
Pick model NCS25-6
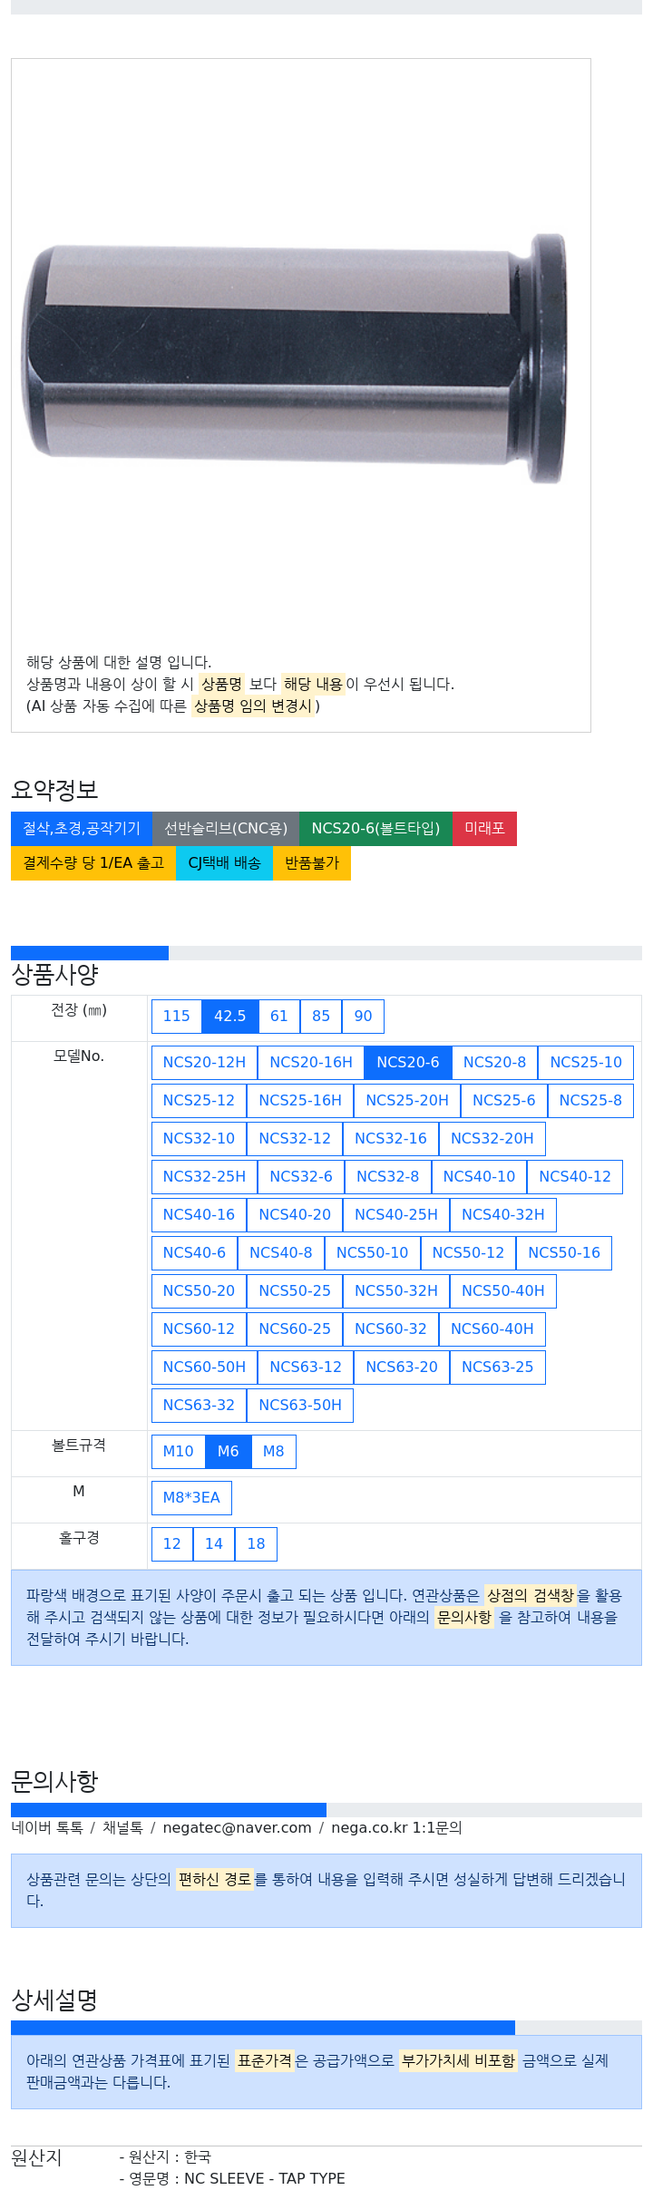(504, 1101)
